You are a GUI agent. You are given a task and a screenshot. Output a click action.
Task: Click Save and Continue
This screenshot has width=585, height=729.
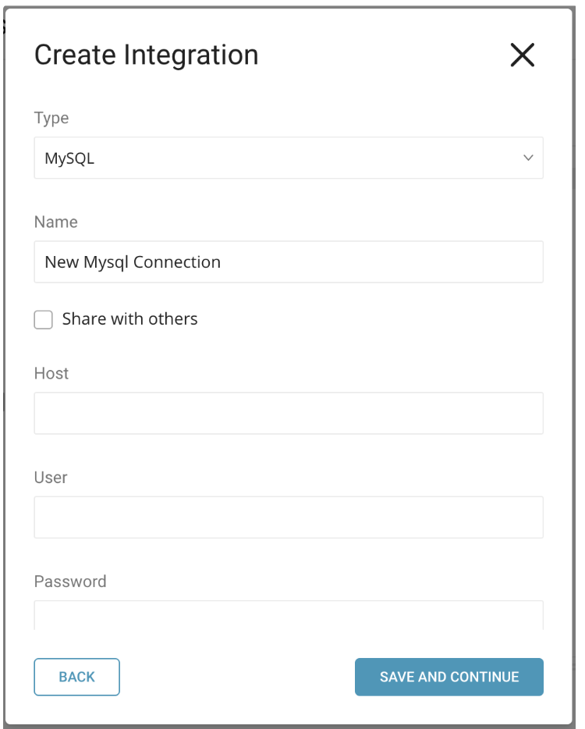448,677
